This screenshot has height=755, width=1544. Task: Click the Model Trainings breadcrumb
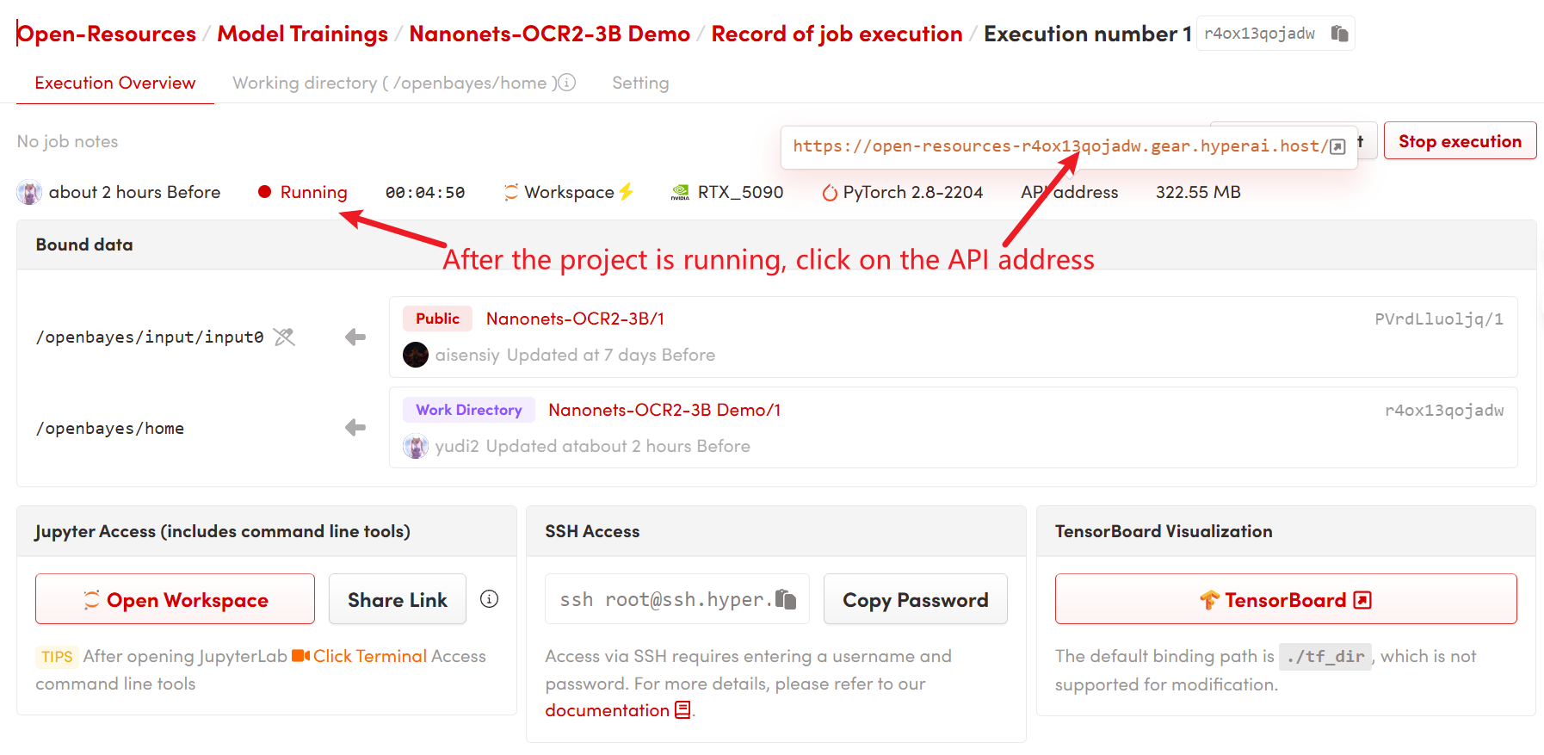point(302,34)
